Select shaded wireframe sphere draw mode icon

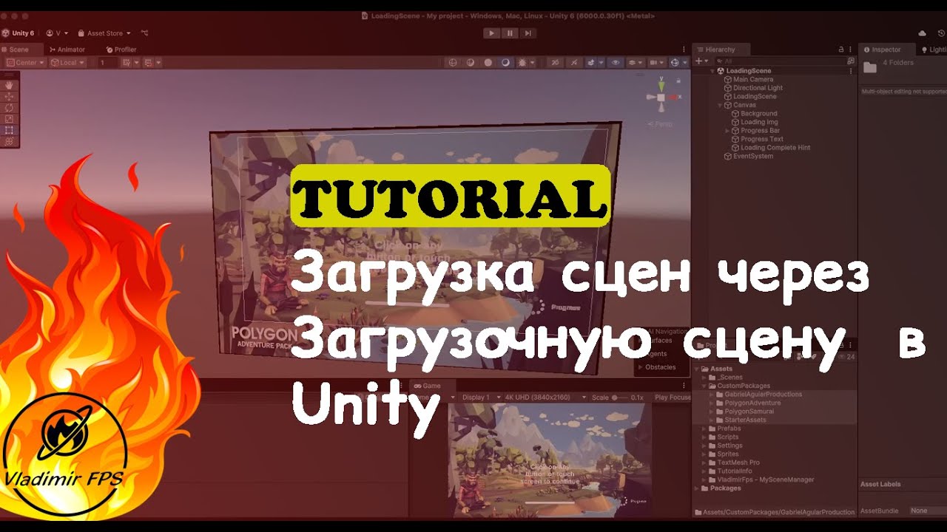pos(471,63)
